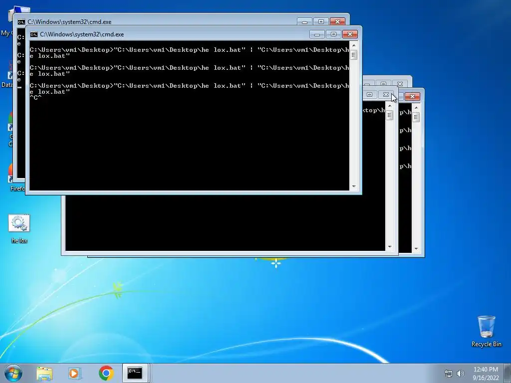Screen dimensions: 511x383
Task: Click the front cmd window's scrollbar thumb
Action: 354,55
